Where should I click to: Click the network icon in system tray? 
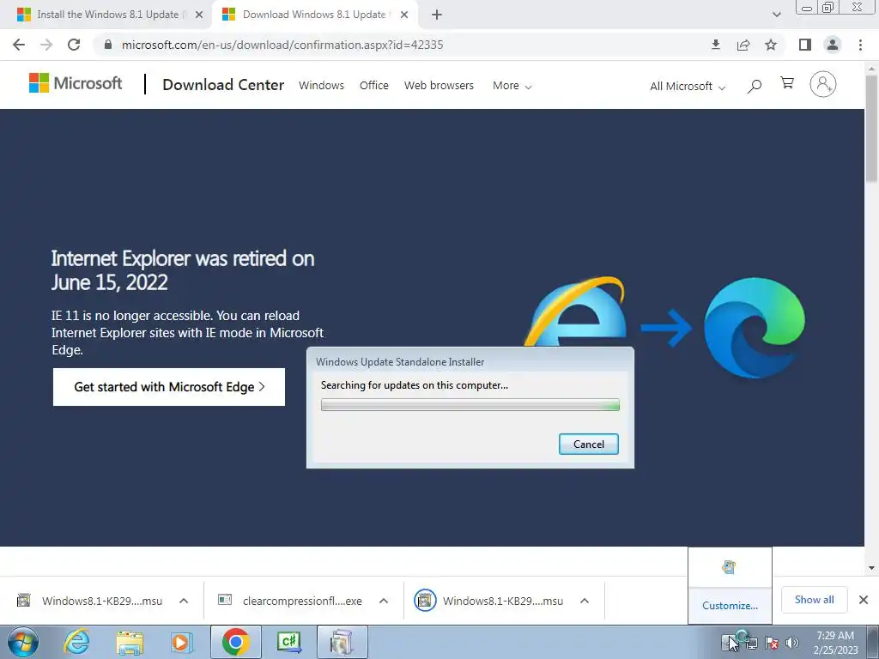(x=751, y=643)
